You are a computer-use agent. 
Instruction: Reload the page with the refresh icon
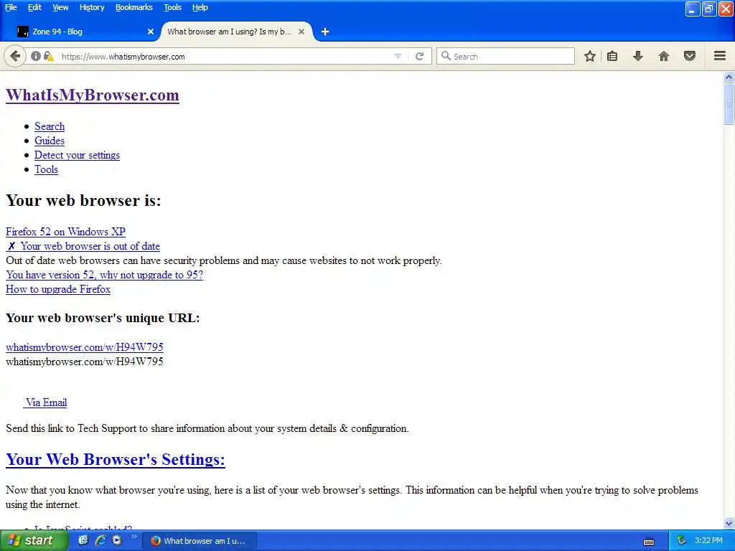[x=419, y=56]
